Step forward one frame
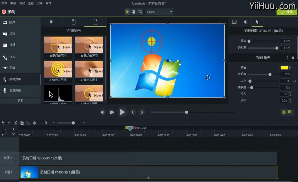 click(112, 112)
